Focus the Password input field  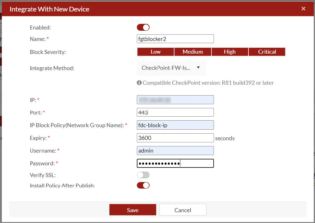175,163
